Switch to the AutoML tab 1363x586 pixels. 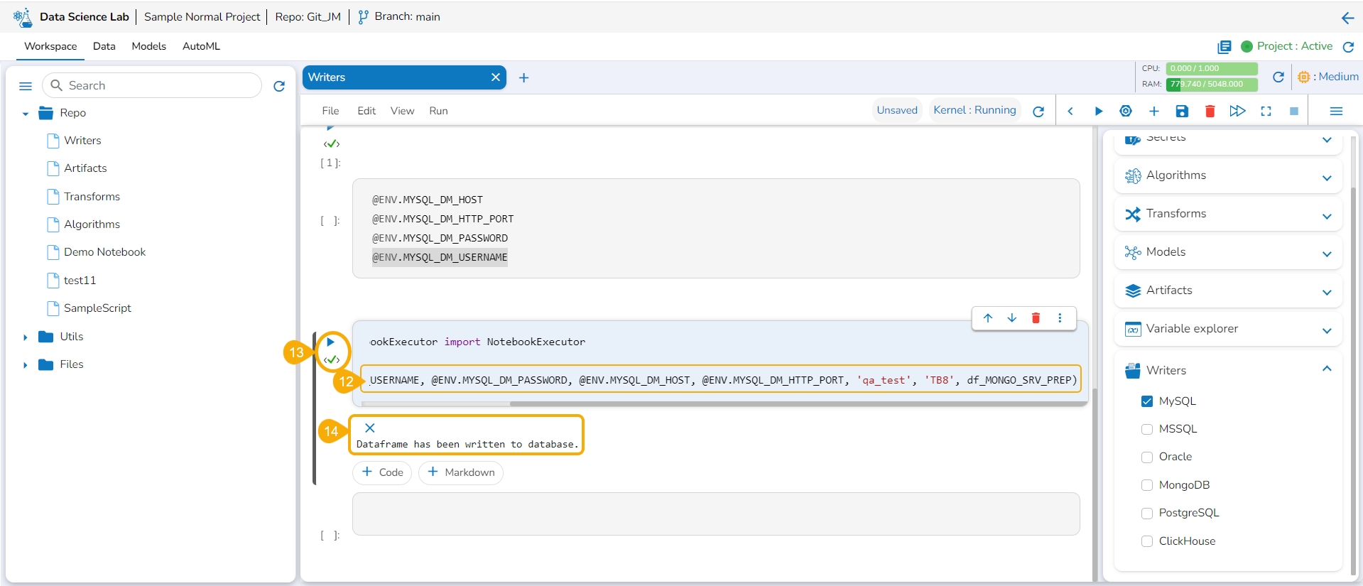[x=201, y=46]
